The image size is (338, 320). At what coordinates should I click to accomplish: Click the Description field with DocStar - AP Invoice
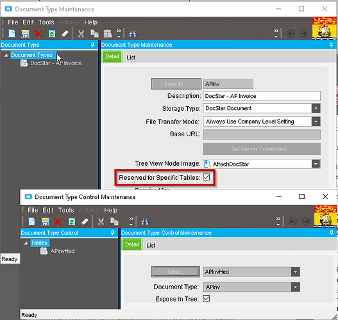tap(262, 96)
